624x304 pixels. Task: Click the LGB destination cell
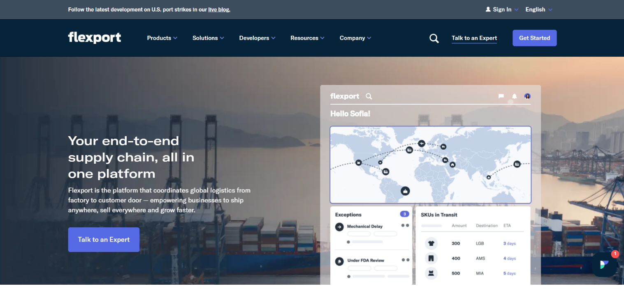[480, 244]
